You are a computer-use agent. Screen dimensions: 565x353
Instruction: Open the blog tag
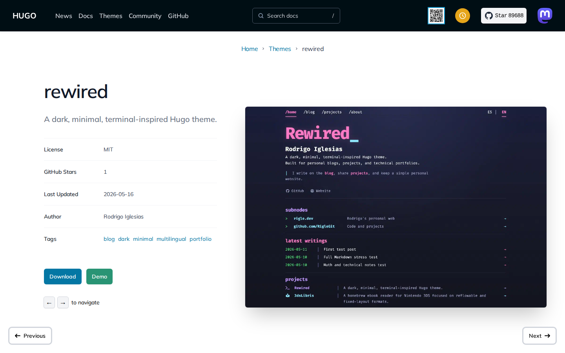click(x=109, y=239)
